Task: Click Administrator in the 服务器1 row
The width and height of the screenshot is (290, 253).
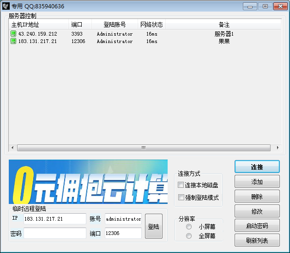Action: pos(115,34)
